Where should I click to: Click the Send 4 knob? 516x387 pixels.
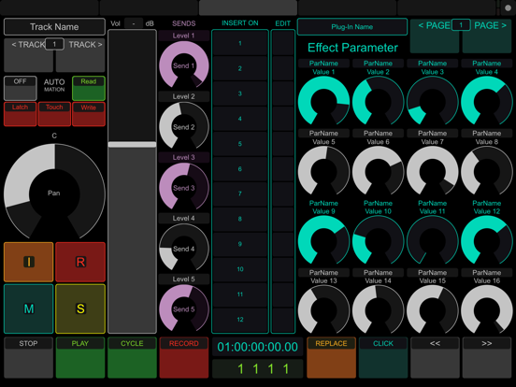tap(184, 249)
